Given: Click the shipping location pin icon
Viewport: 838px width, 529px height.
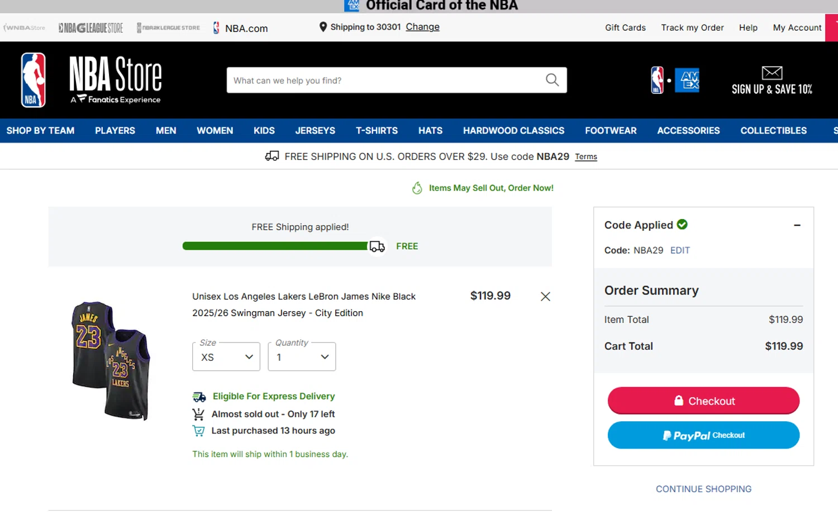Looking at the screenshot, I should (x=323, y=27).
